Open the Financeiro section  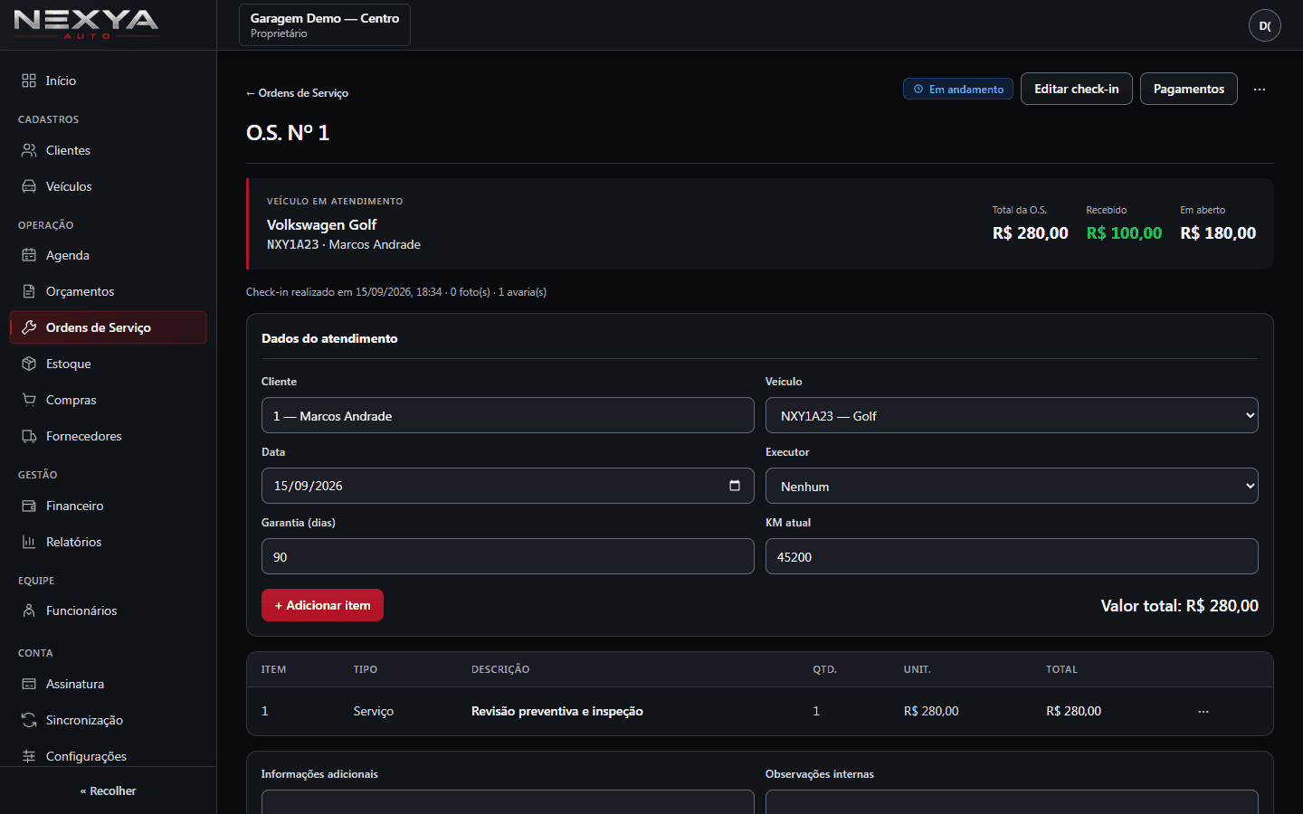tap(109, 506)
